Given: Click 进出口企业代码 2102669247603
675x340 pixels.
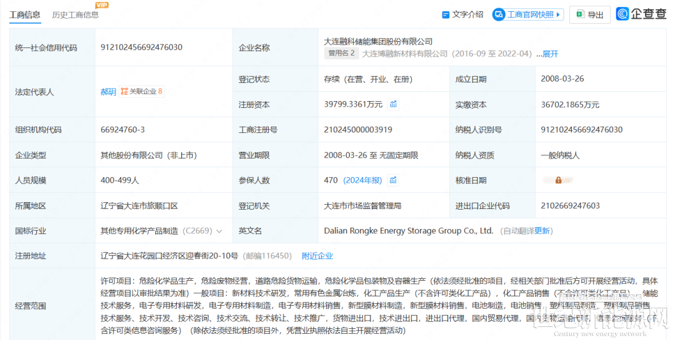Looking at the screenshot, I should [570, 205].
